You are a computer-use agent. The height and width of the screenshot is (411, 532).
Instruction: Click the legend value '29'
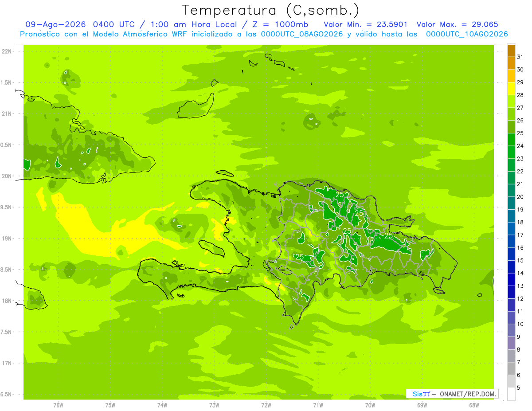pyautogui.click(x=520, y=82)
